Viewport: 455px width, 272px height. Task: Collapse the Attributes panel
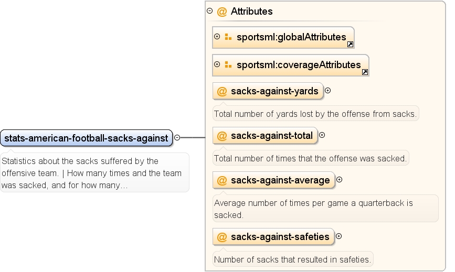tap(209, 11)
